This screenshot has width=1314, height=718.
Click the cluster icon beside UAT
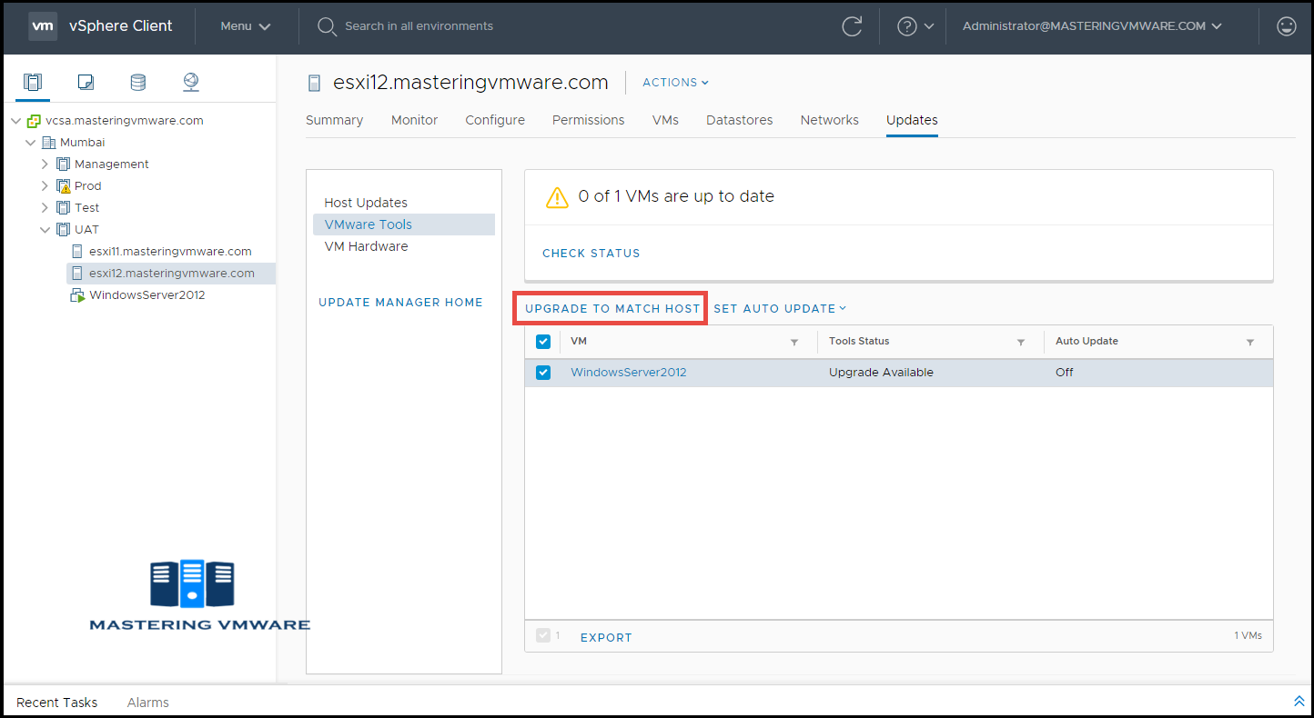pyautogui.click(x=63, y=230)
